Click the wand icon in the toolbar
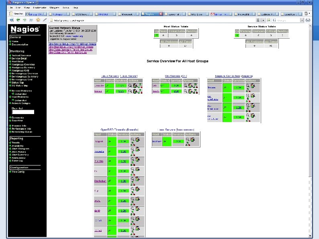The width and height of the screenshot is (319, 239). [45, 20]
